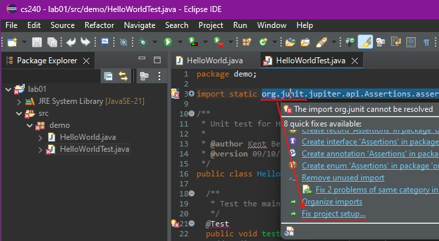Click the Redo arrow in toolbar
The image size is (439, 241).
pos(85,42)
